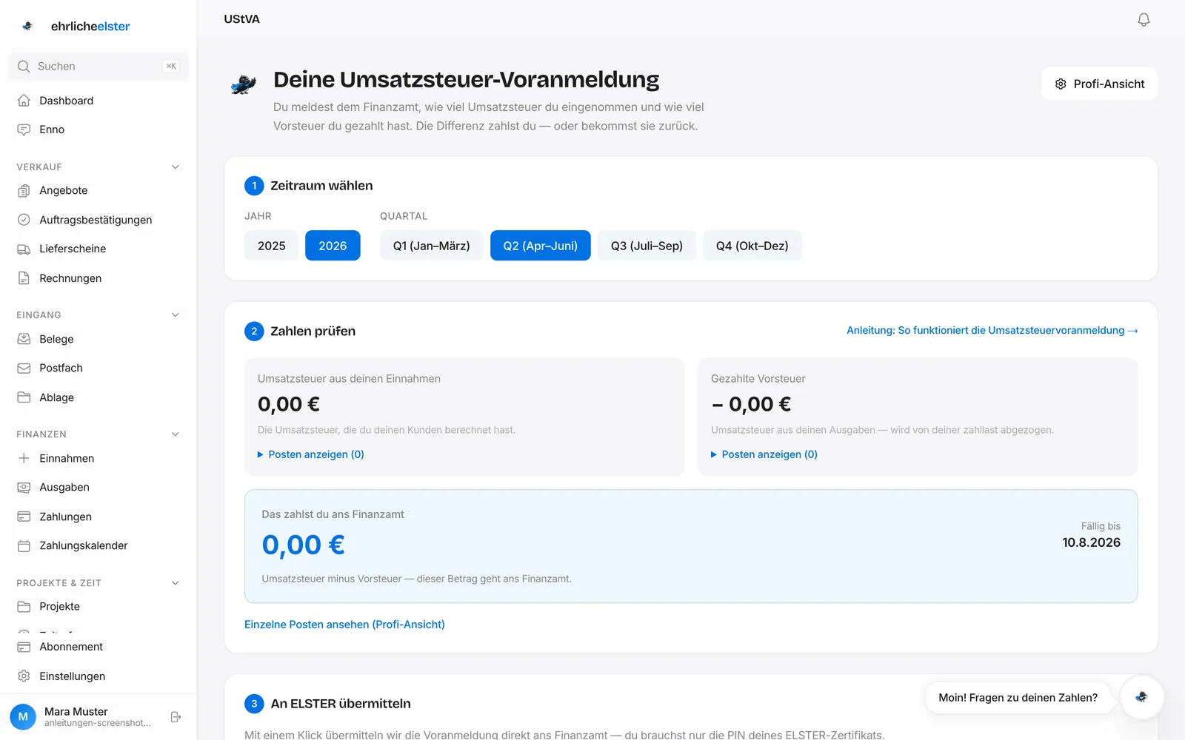The width and height of the screenshot is (1185, 740).
Task: Select year 2026
Action: pyautogui.click(x=333, y=246)
